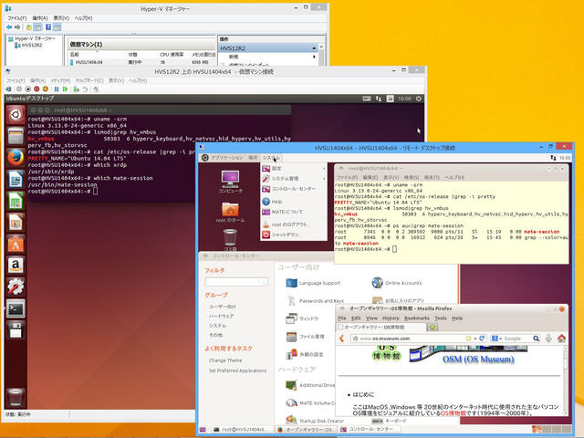The width and height of the screenshot is (584, 438).
Task: Open ファイル(F) menu in Hyper-V Manager
Action: pyautogui.click(x=17, y=18)
